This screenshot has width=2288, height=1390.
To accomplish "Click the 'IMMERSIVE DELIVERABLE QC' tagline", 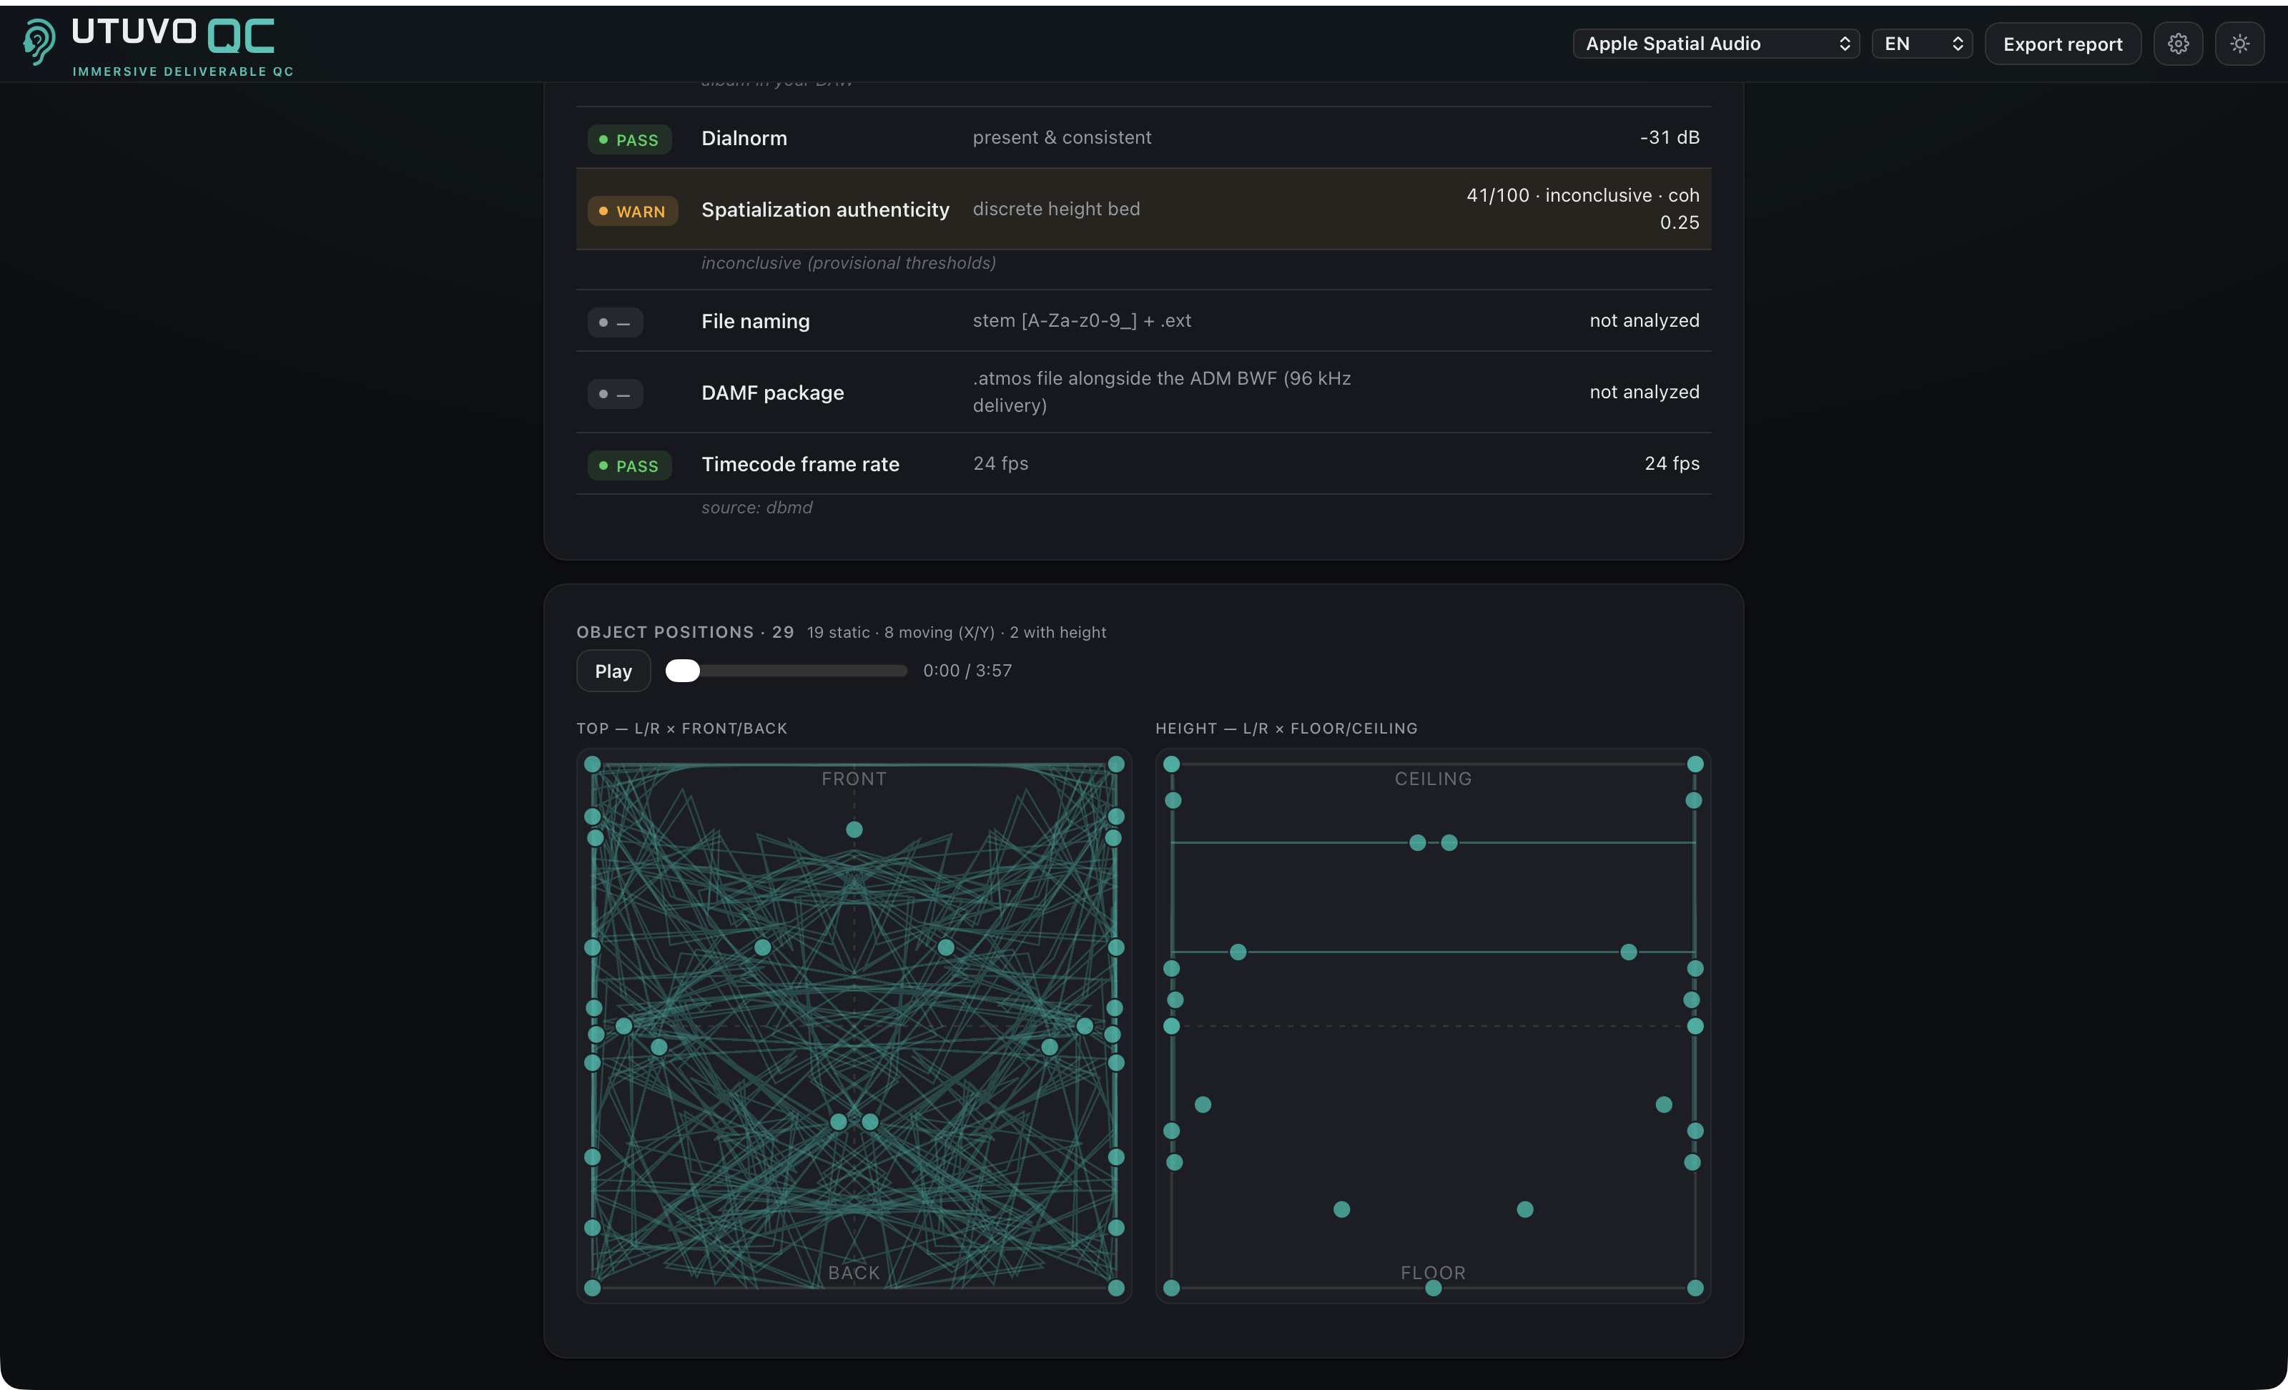I will 183,72.
